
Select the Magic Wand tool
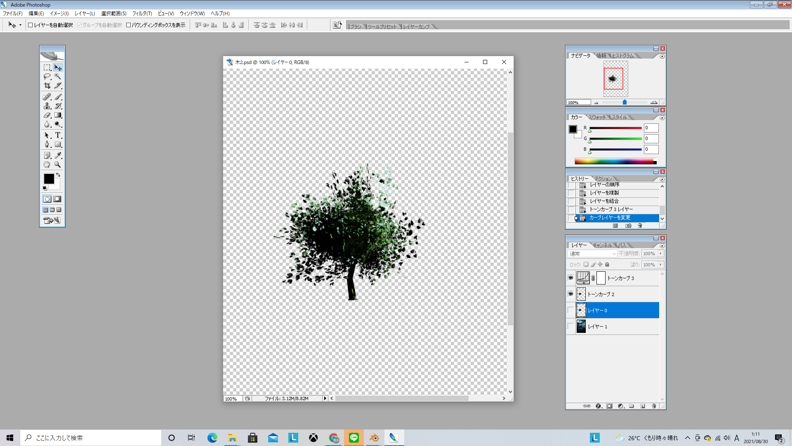click(x=58, y=76)
